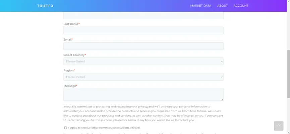Image resolution: width=290 pixels, height=134 pixels.
Task: Open the MARKET DATA menu
Action: pos(201,6)
